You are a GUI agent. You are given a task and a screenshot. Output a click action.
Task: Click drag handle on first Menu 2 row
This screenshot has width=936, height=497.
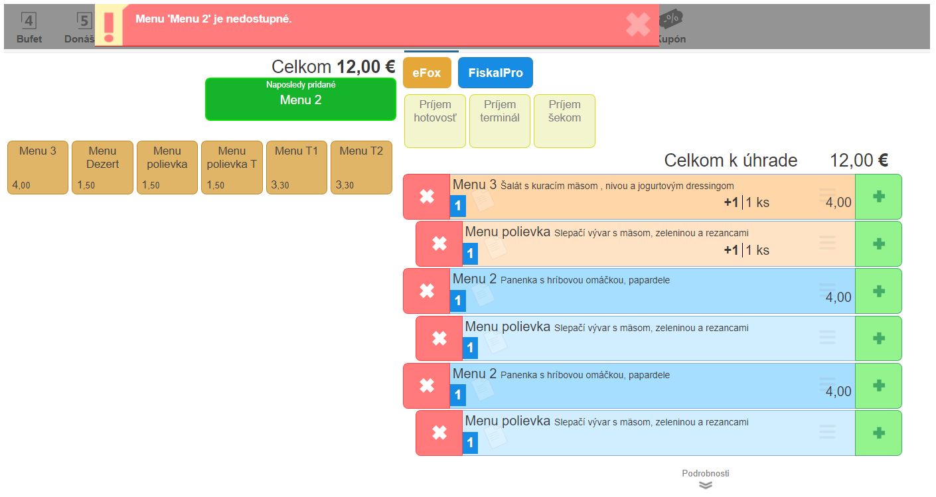[827, 289]
